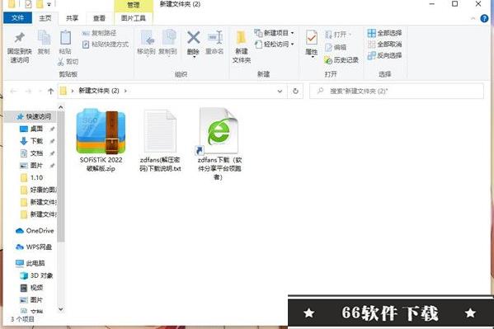The width and height of the screenshot is (494, 329).
Task: Click the Pin to Quick access icon
Action: 20,38
